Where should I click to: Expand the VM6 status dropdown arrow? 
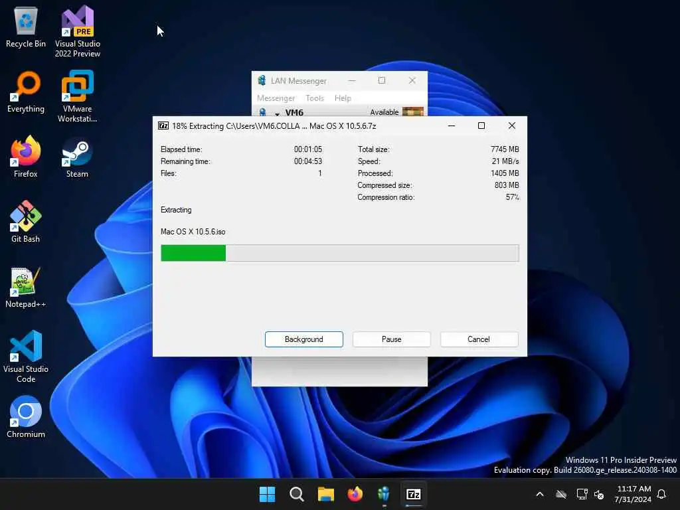tap(277, 114)
